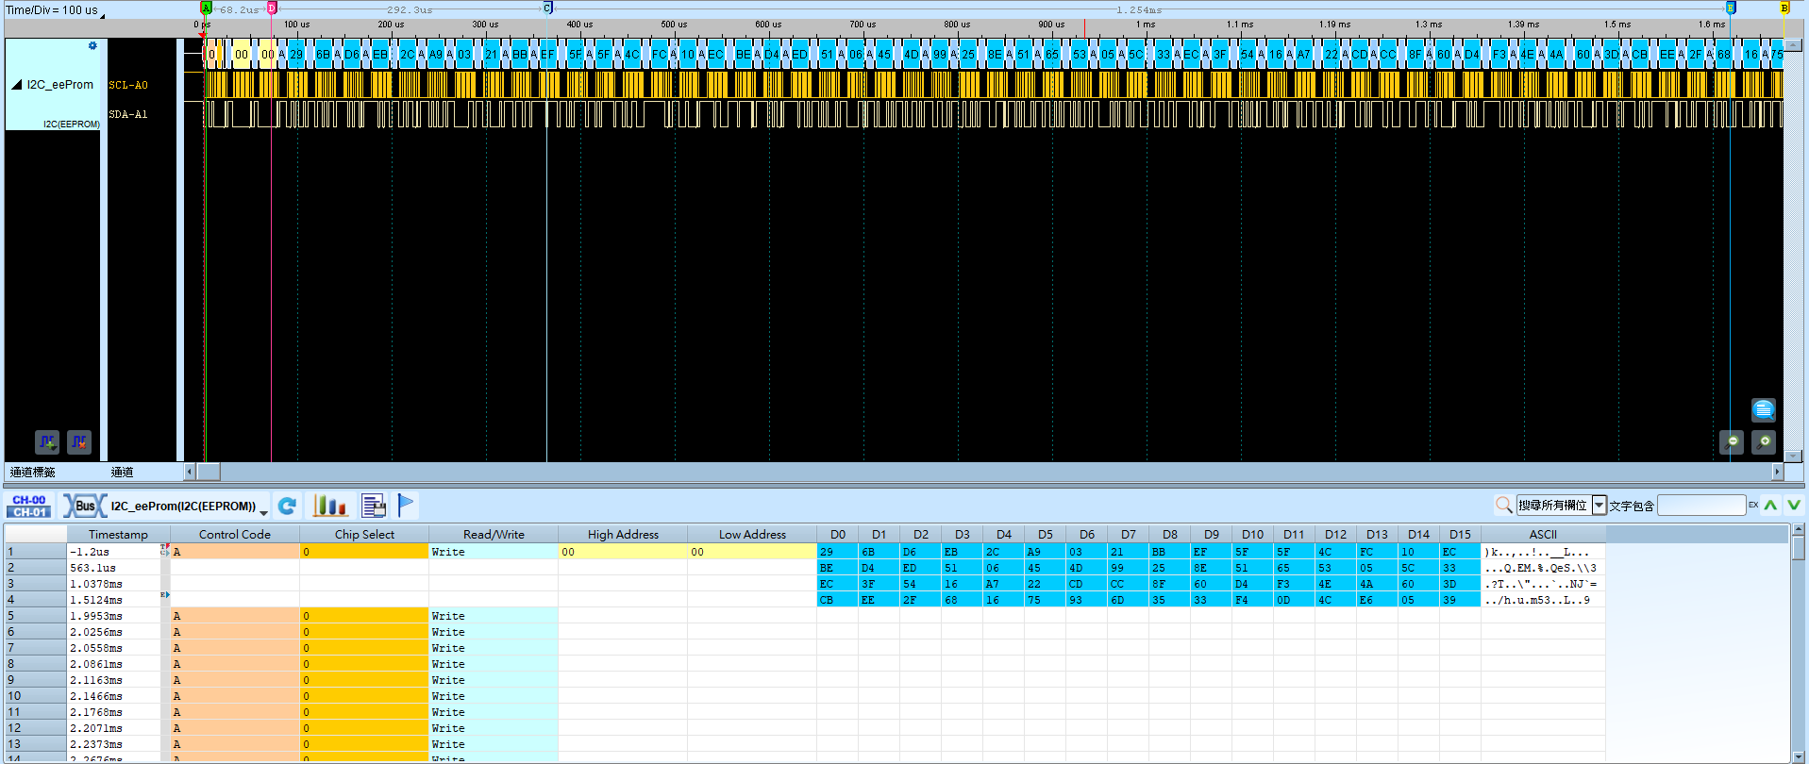Open the blue comment bubble icon

point(1764,409)
